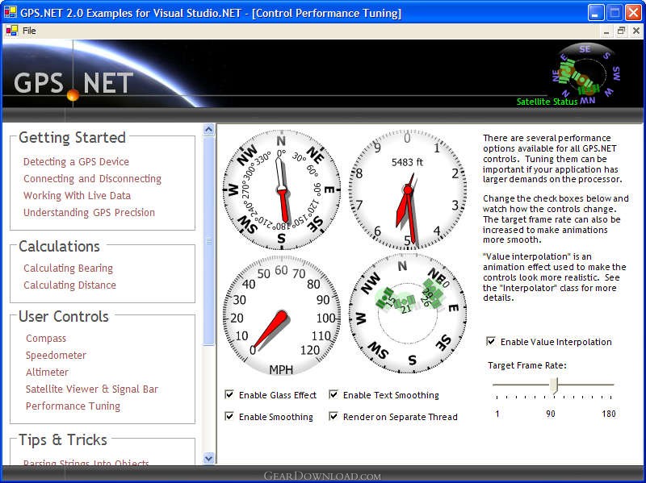Open Working With Live Data
The width and height of the screenshot is (646, 483).
77,195
